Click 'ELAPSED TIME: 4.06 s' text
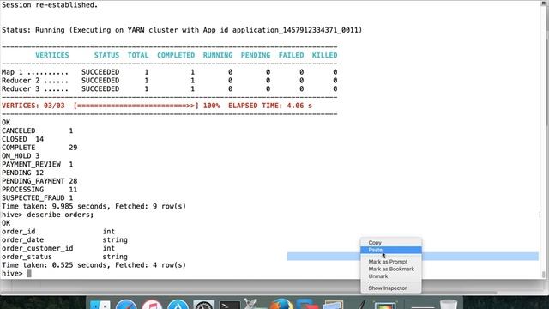Viewport: 549px width, 309px height. coord(270,106)
